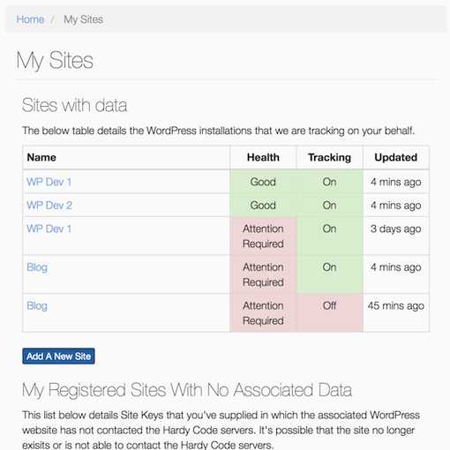
Task: Open the Blog site with tracking On
Action: (x=37, y=267)
